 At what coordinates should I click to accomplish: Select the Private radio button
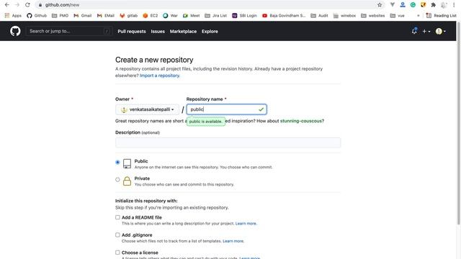point(117,179)
